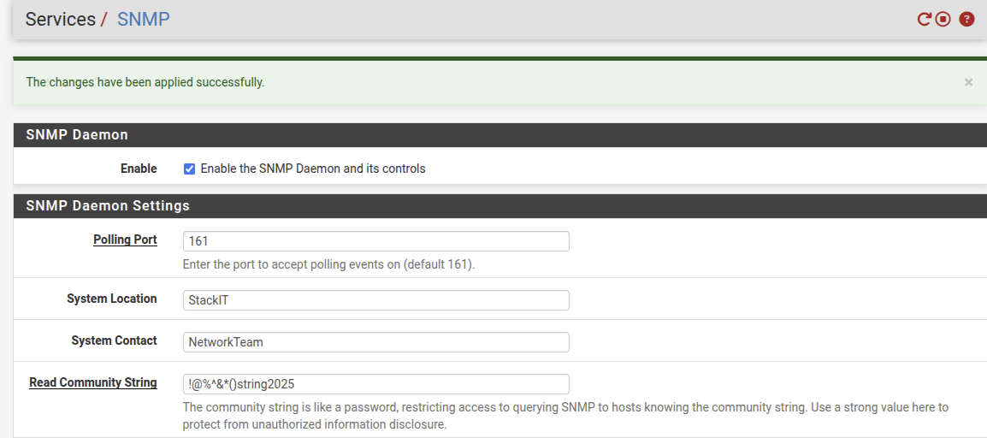
Task: Click the 'changes have been applied successfully' message
Action: click(145, 82)
